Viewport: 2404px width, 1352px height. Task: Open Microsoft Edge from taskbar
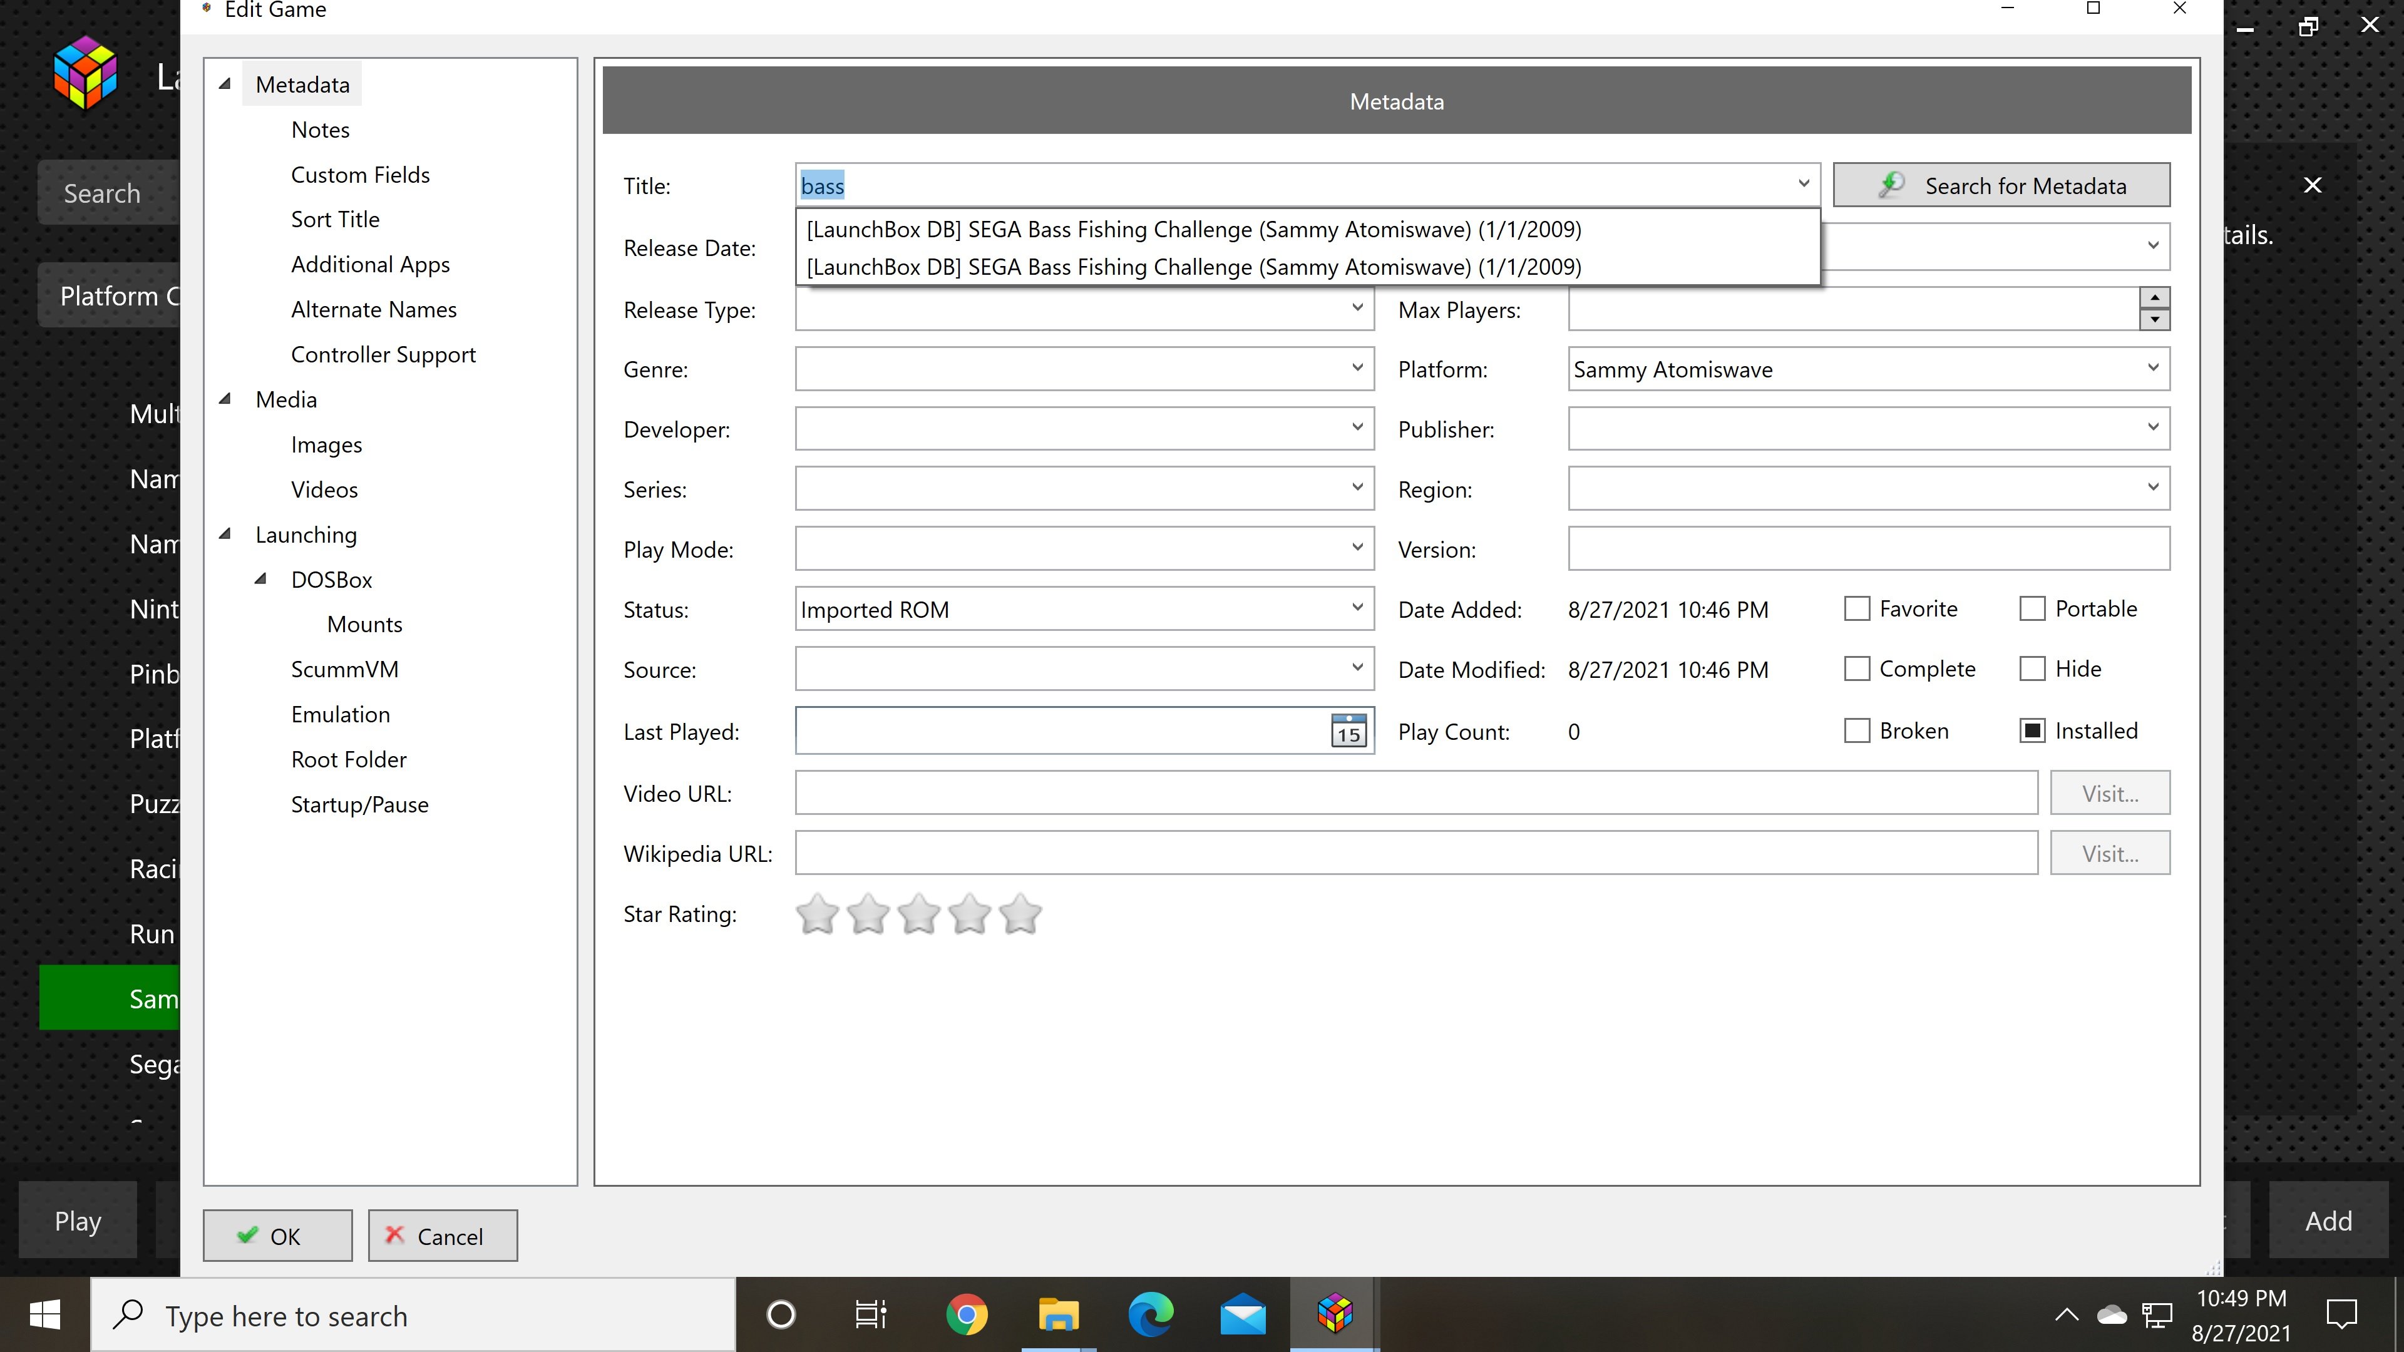pos(1151,1316)
